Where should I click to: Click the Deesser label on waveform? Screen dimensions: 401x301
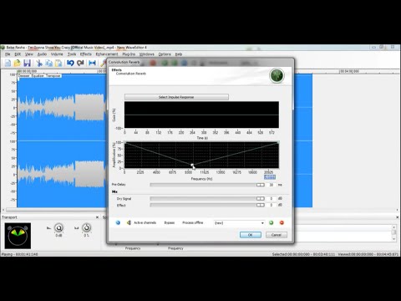24,76
